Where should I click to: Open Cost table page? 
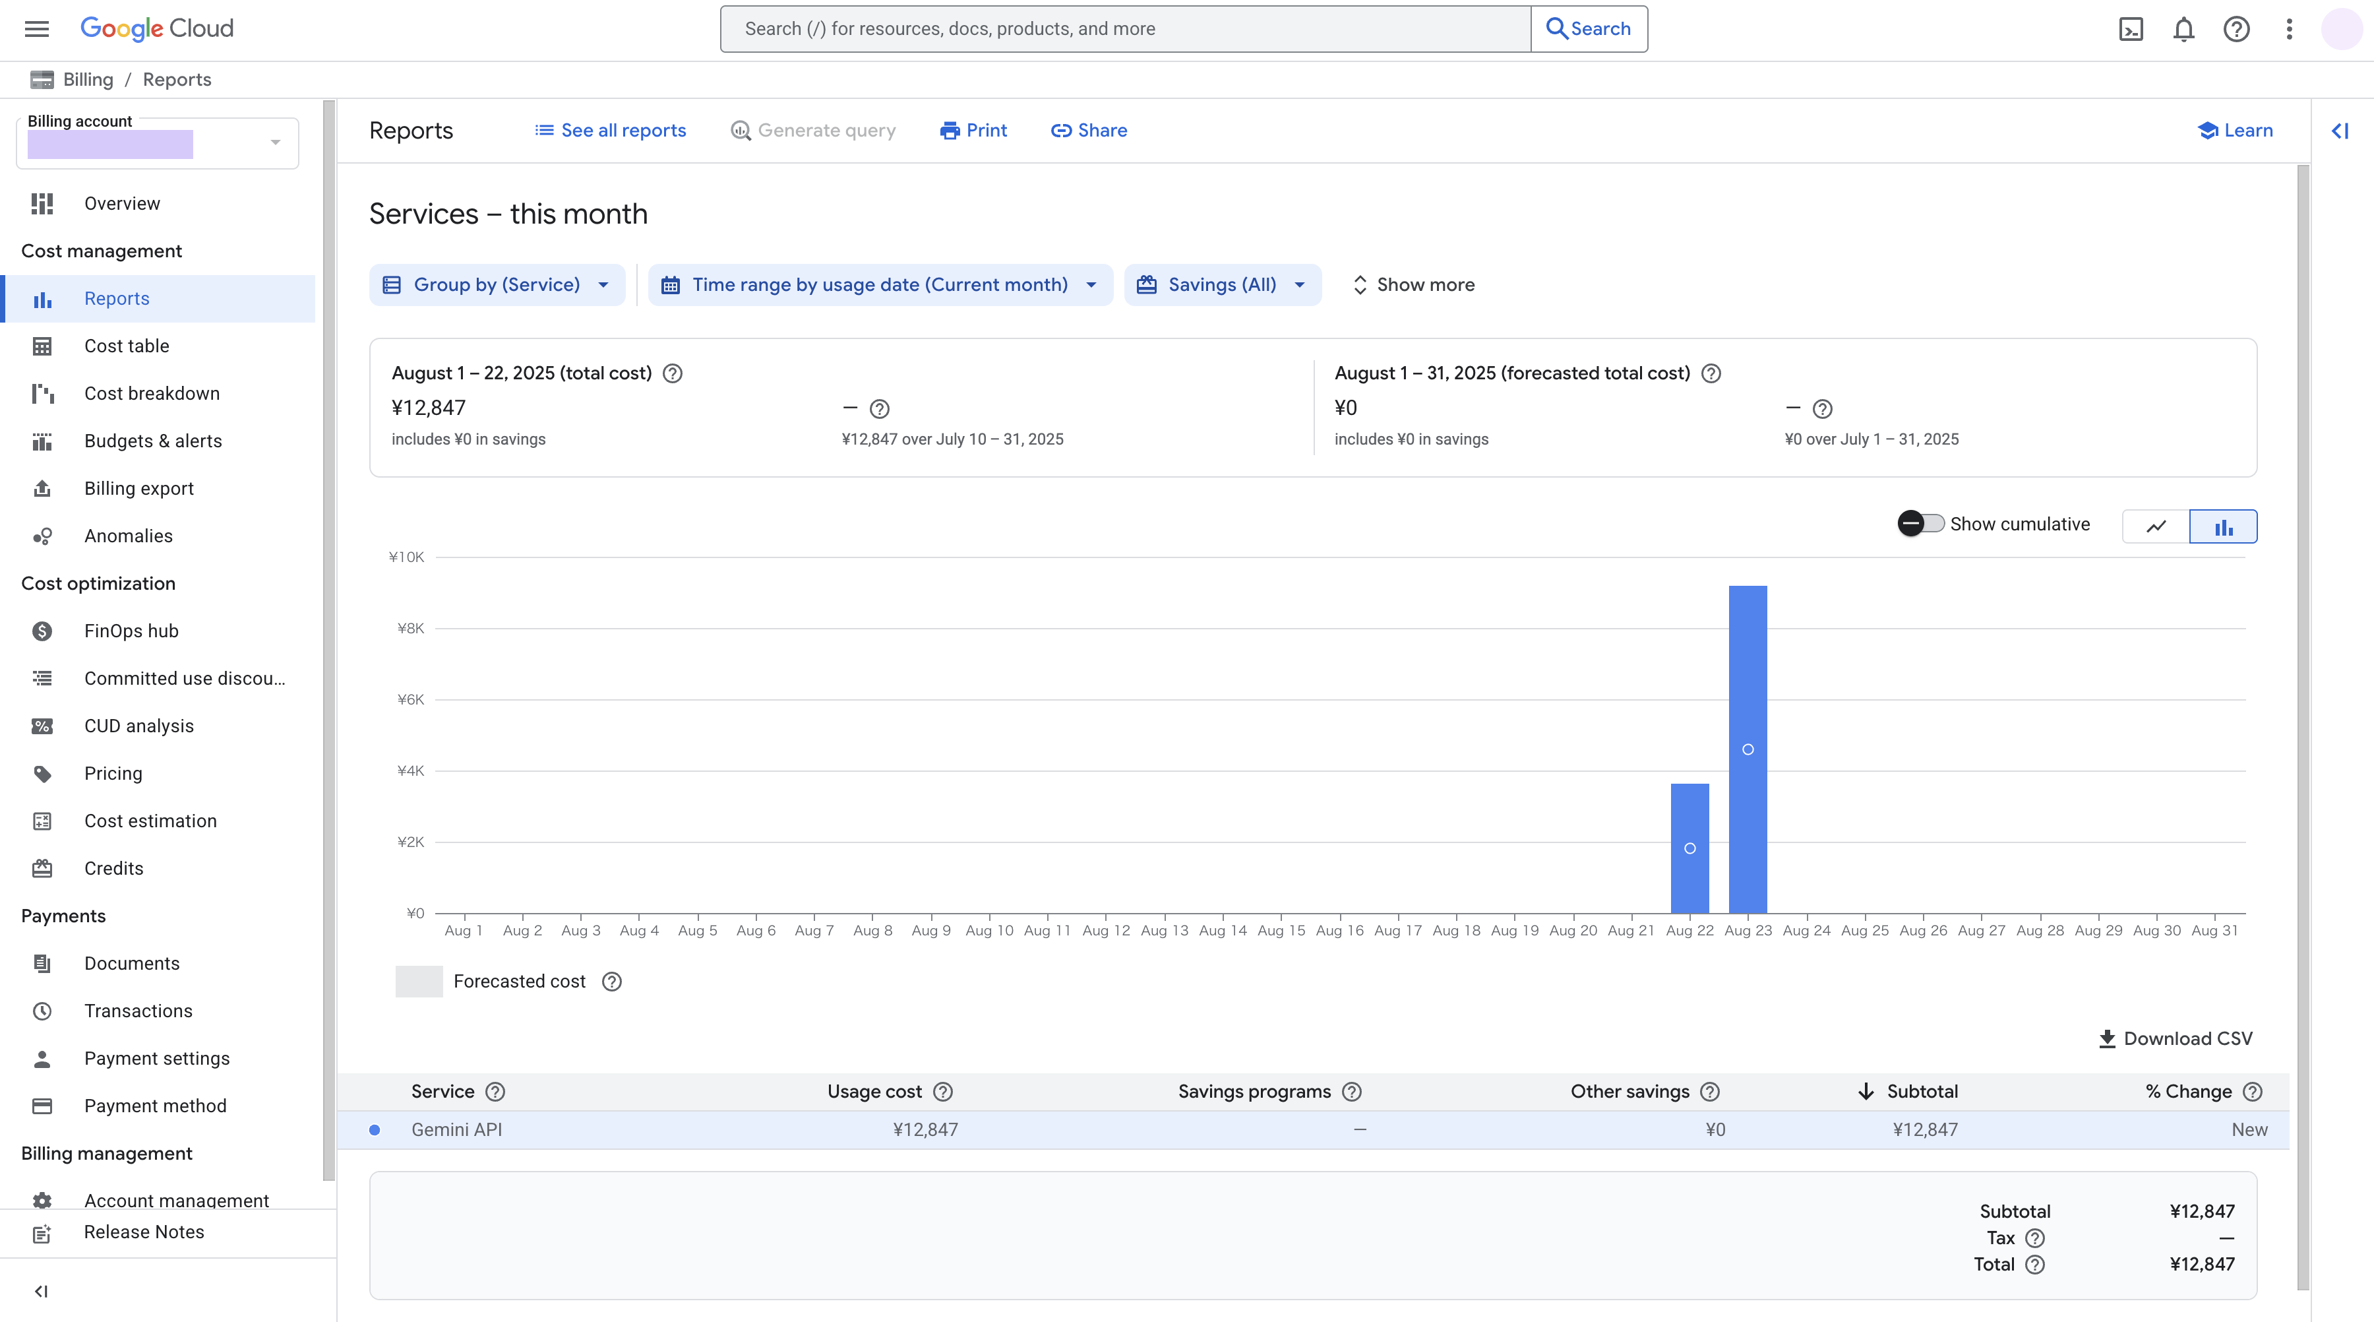158,346
